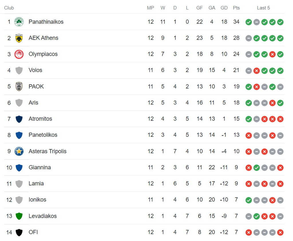Click the Last 5 column header
Image resolution: width=293 pixels, height=241 pixels.
pos(263,8)
